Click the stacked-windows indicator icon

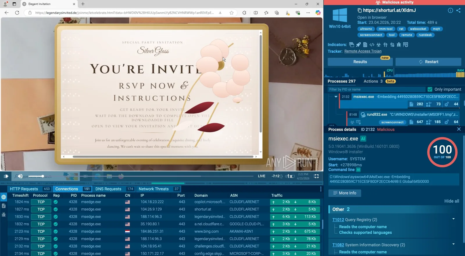[352, 45]
